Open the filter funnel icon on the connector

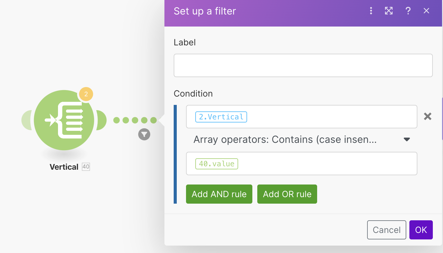(x=144, y=135)
